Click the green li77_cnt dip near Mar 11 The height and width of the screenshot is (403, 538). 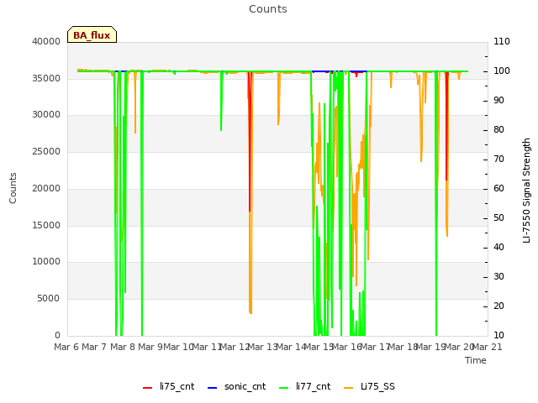coord(222,101)
